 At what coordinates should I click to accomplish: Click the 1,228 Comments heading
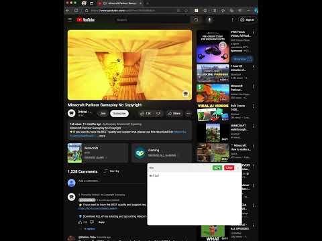pos(83,171)
